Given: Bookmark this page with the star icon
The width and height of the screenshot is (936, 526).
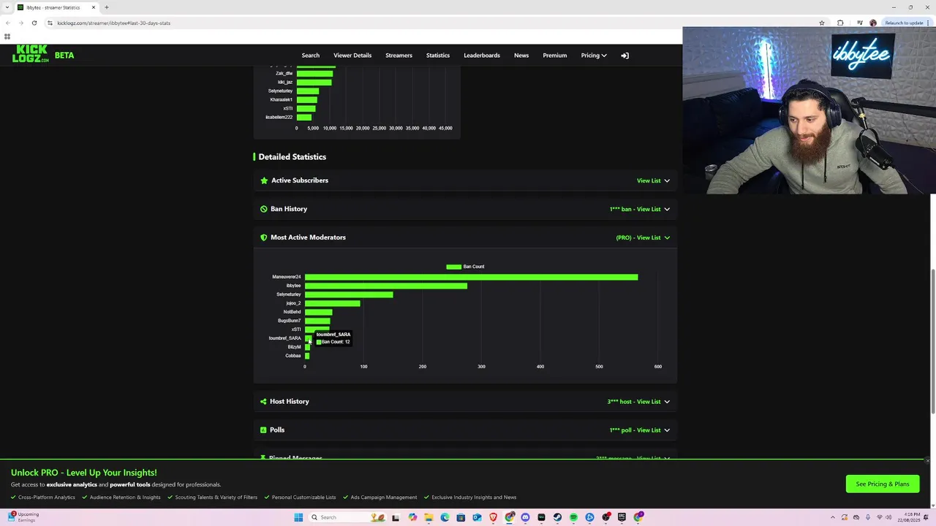Looking at the screenshot, I should tap(822, 23).
